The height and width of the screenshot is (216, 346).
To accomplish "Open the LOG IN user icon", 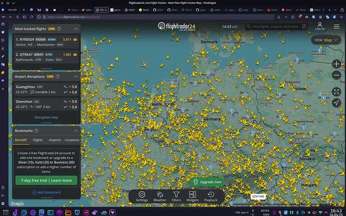I will coord(320,26).
